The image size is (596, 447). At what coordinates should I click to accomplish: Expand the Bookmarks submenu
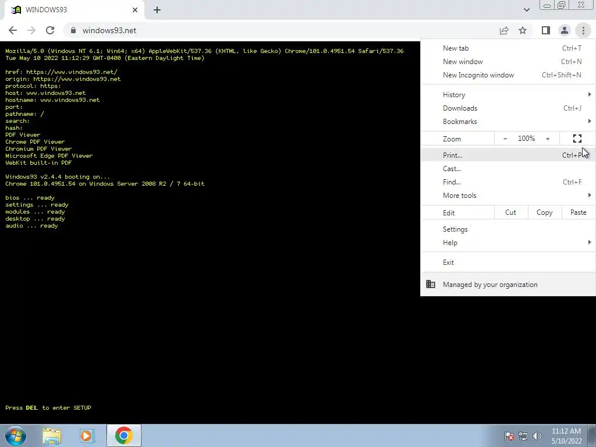[508, 122]
